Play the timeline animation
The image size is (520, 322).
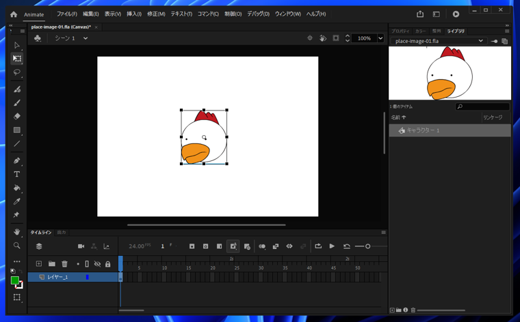coord(332,246)
